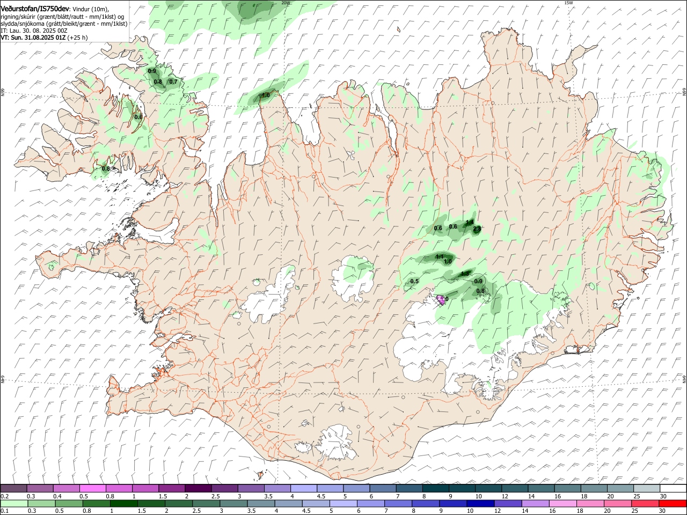The width and height of the screenshot is (687, 515).
Task: Click the 1.1 precipitation value on map
Action: pyautogui.click(x=440, y=256)
